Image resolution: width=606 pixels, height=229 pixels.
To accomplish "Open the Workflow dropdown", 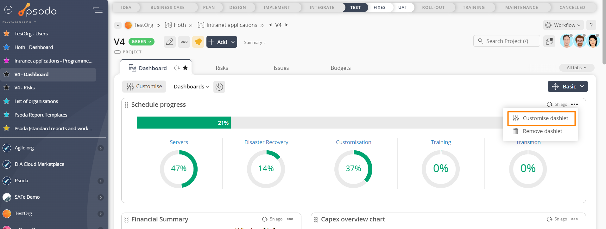I will pyautogui.click(x=564, y=25).
